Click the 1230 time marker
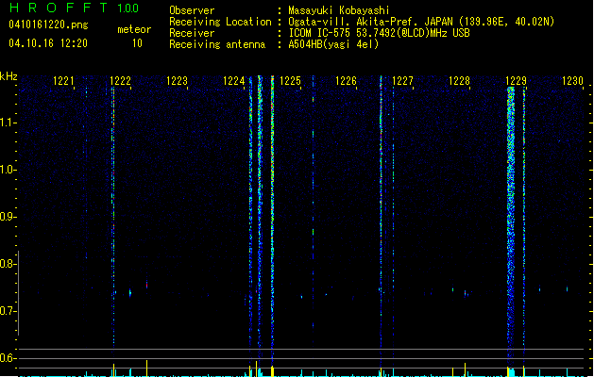This screenshot has width=594, height=377. tap(572, 81)
